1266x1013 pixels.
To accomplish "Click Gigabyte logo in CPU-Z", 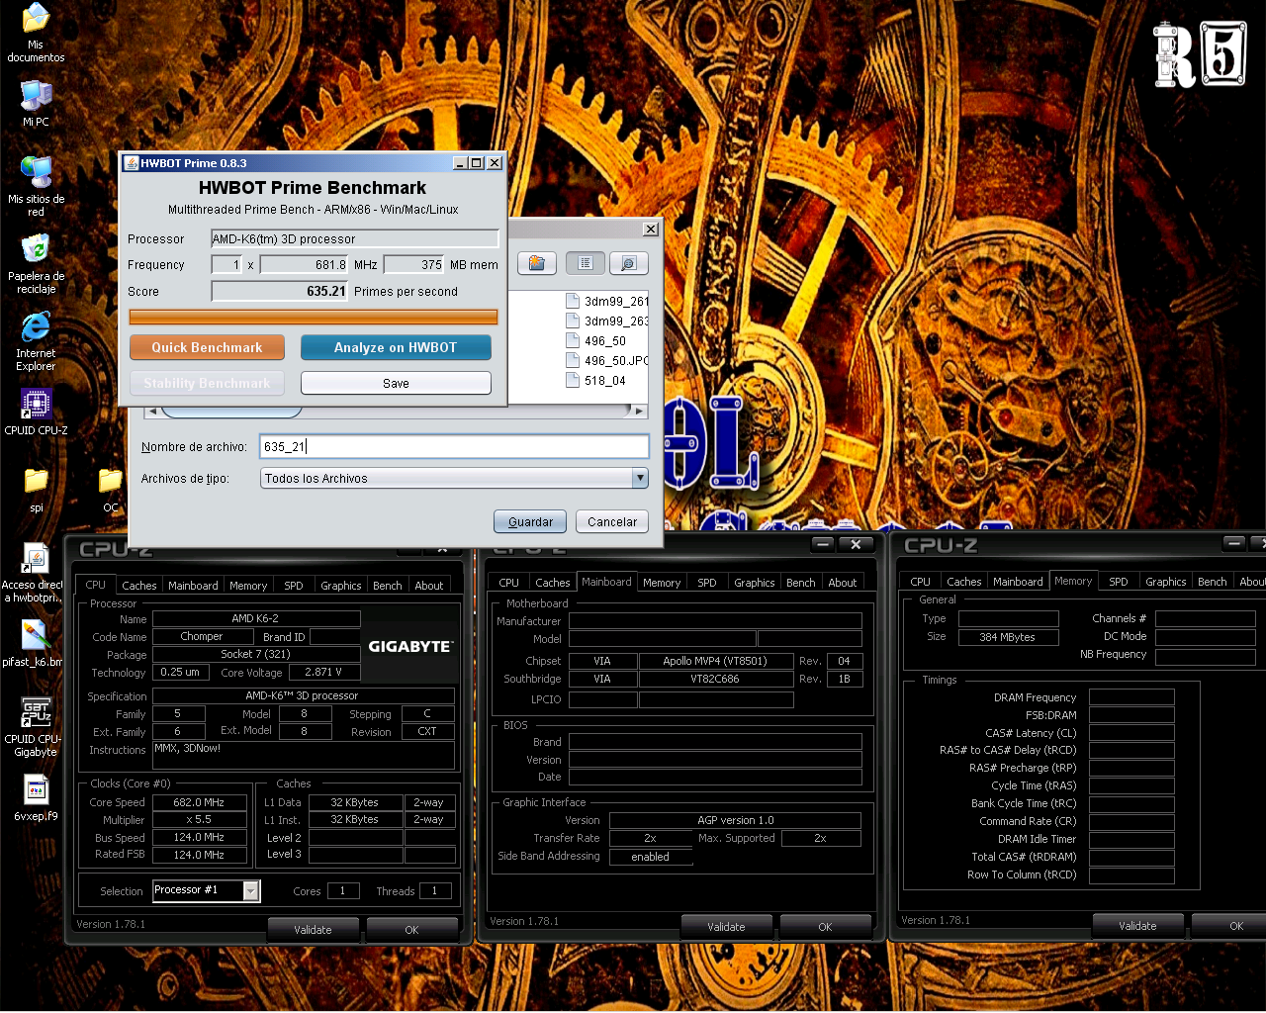I will coord(410,646).
